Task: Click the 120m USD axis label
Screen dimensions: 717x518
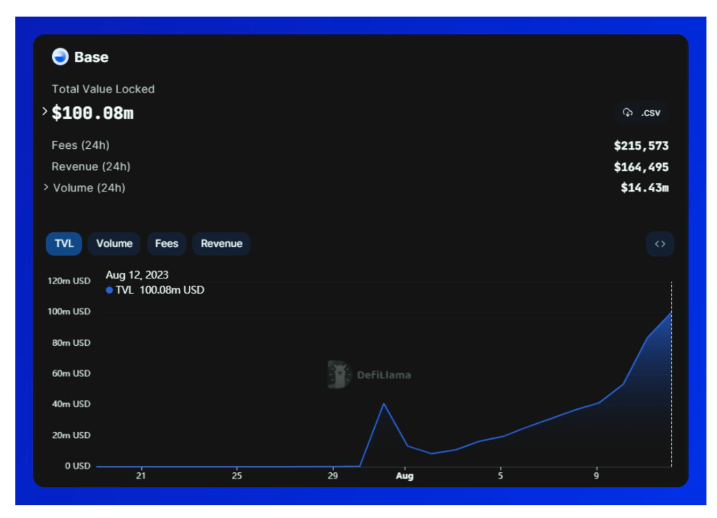Action: tap(69, 281)
